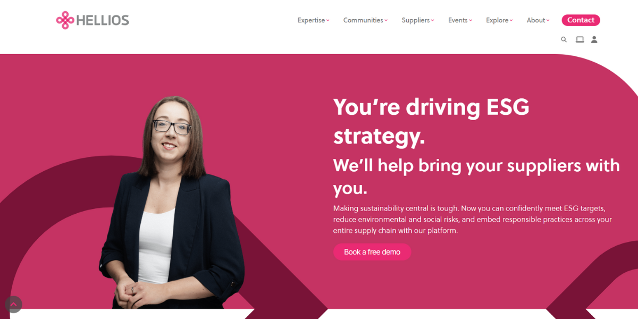Expand the Suppliers dropdown chevron

[433, 21]
